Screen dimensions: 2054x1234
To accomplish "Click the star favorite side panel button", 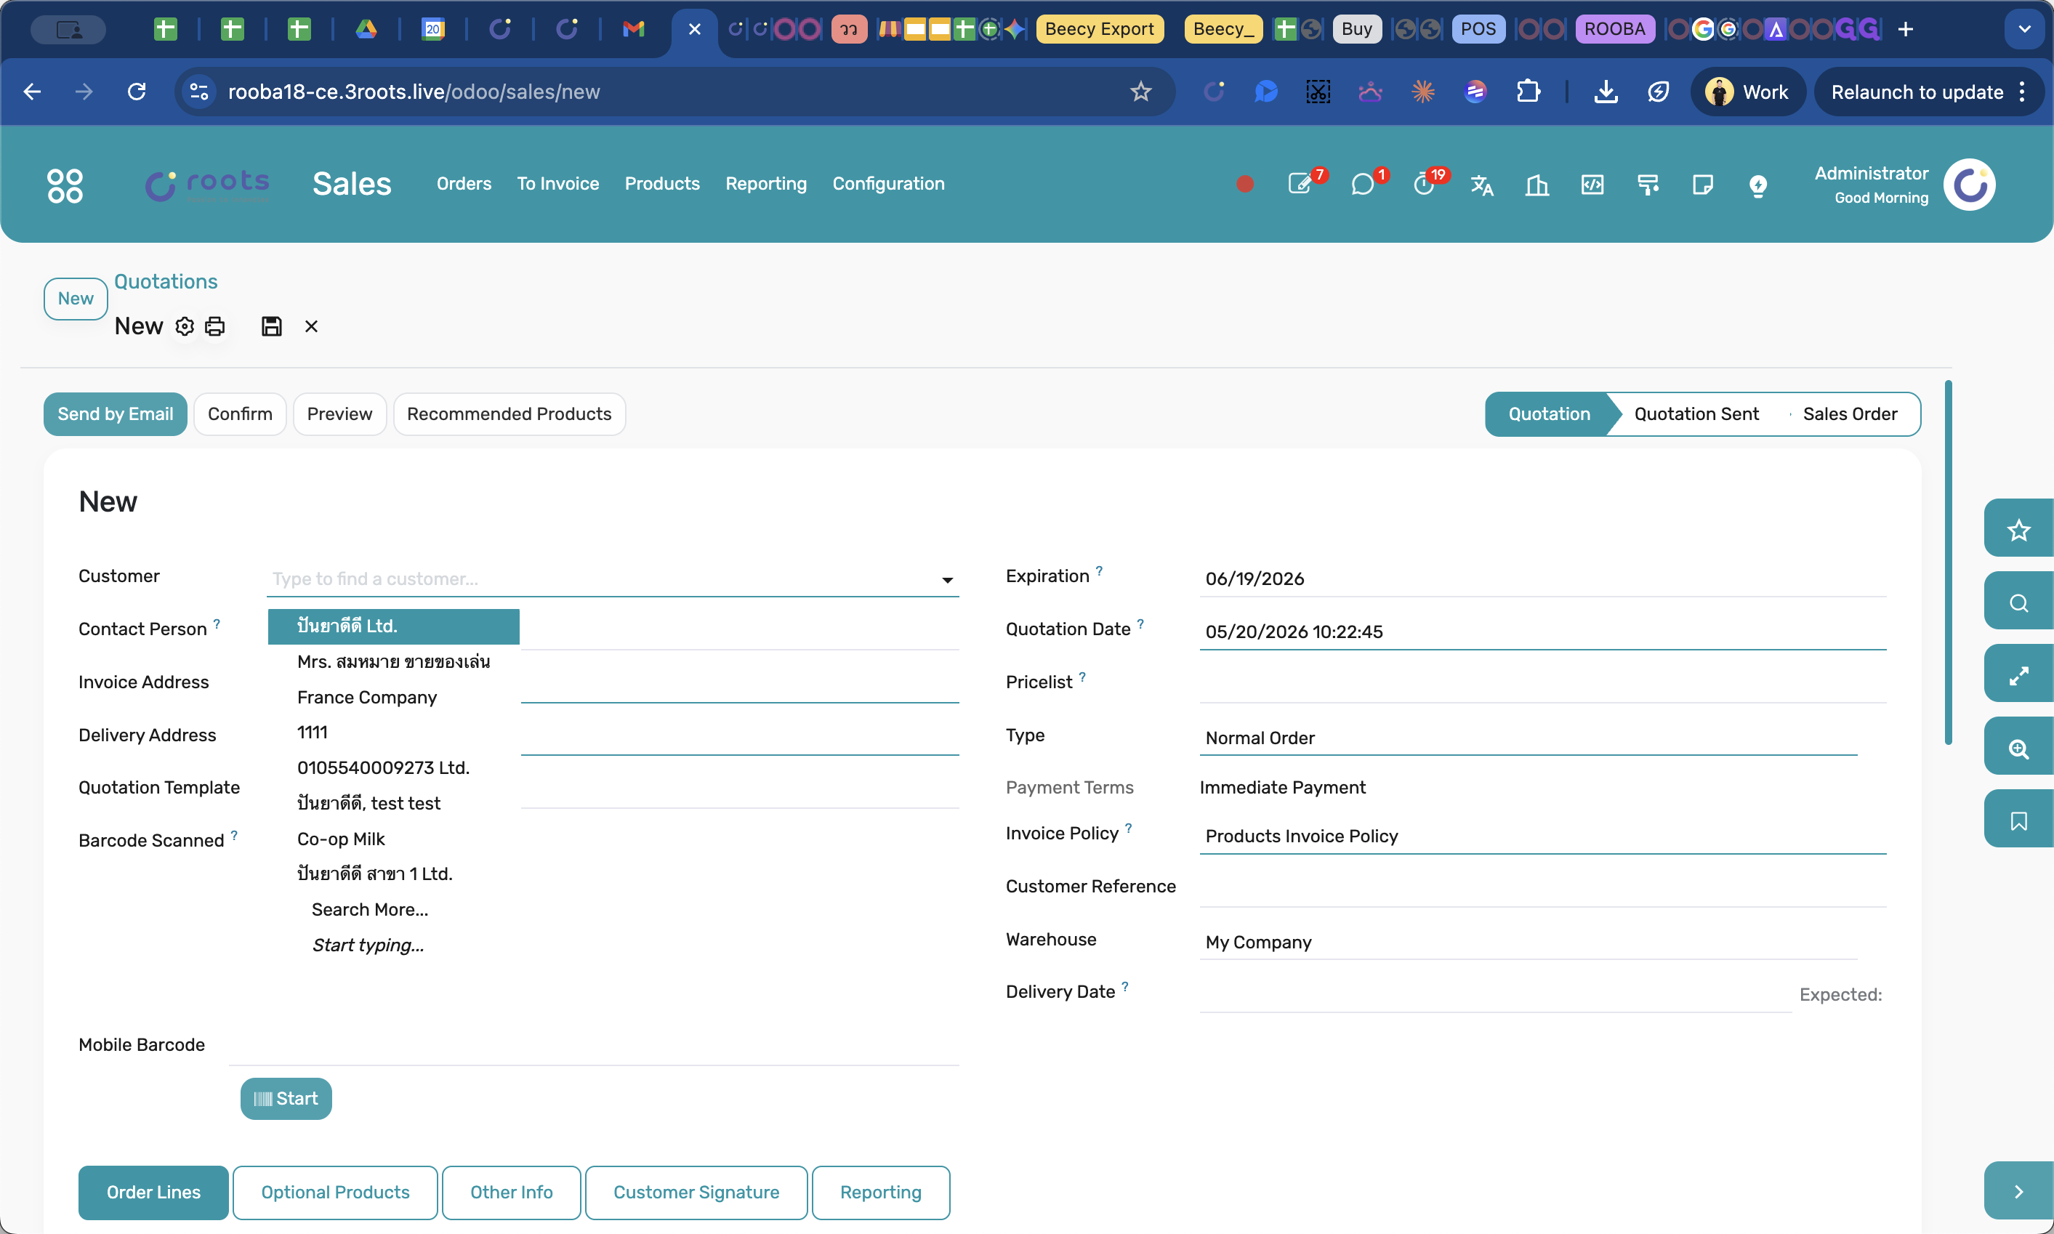I will pos(2018,530).
